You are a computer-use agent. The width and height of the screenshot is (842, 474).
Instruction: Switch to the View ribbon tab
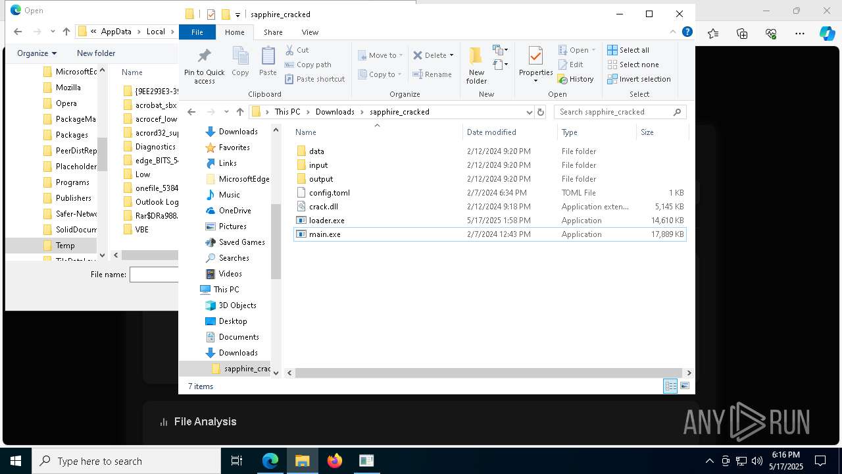click(310, 32)
